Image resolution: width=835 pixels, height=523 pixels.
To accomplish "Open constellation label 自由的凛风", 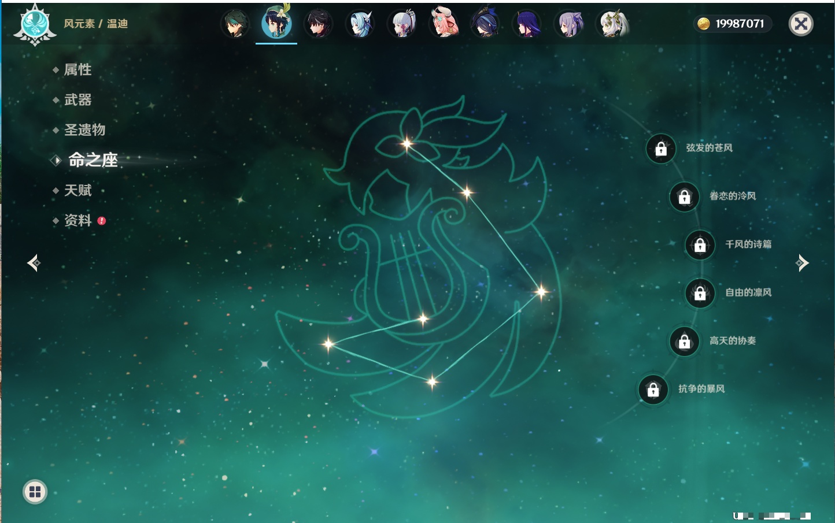I will tap(748, 292).
